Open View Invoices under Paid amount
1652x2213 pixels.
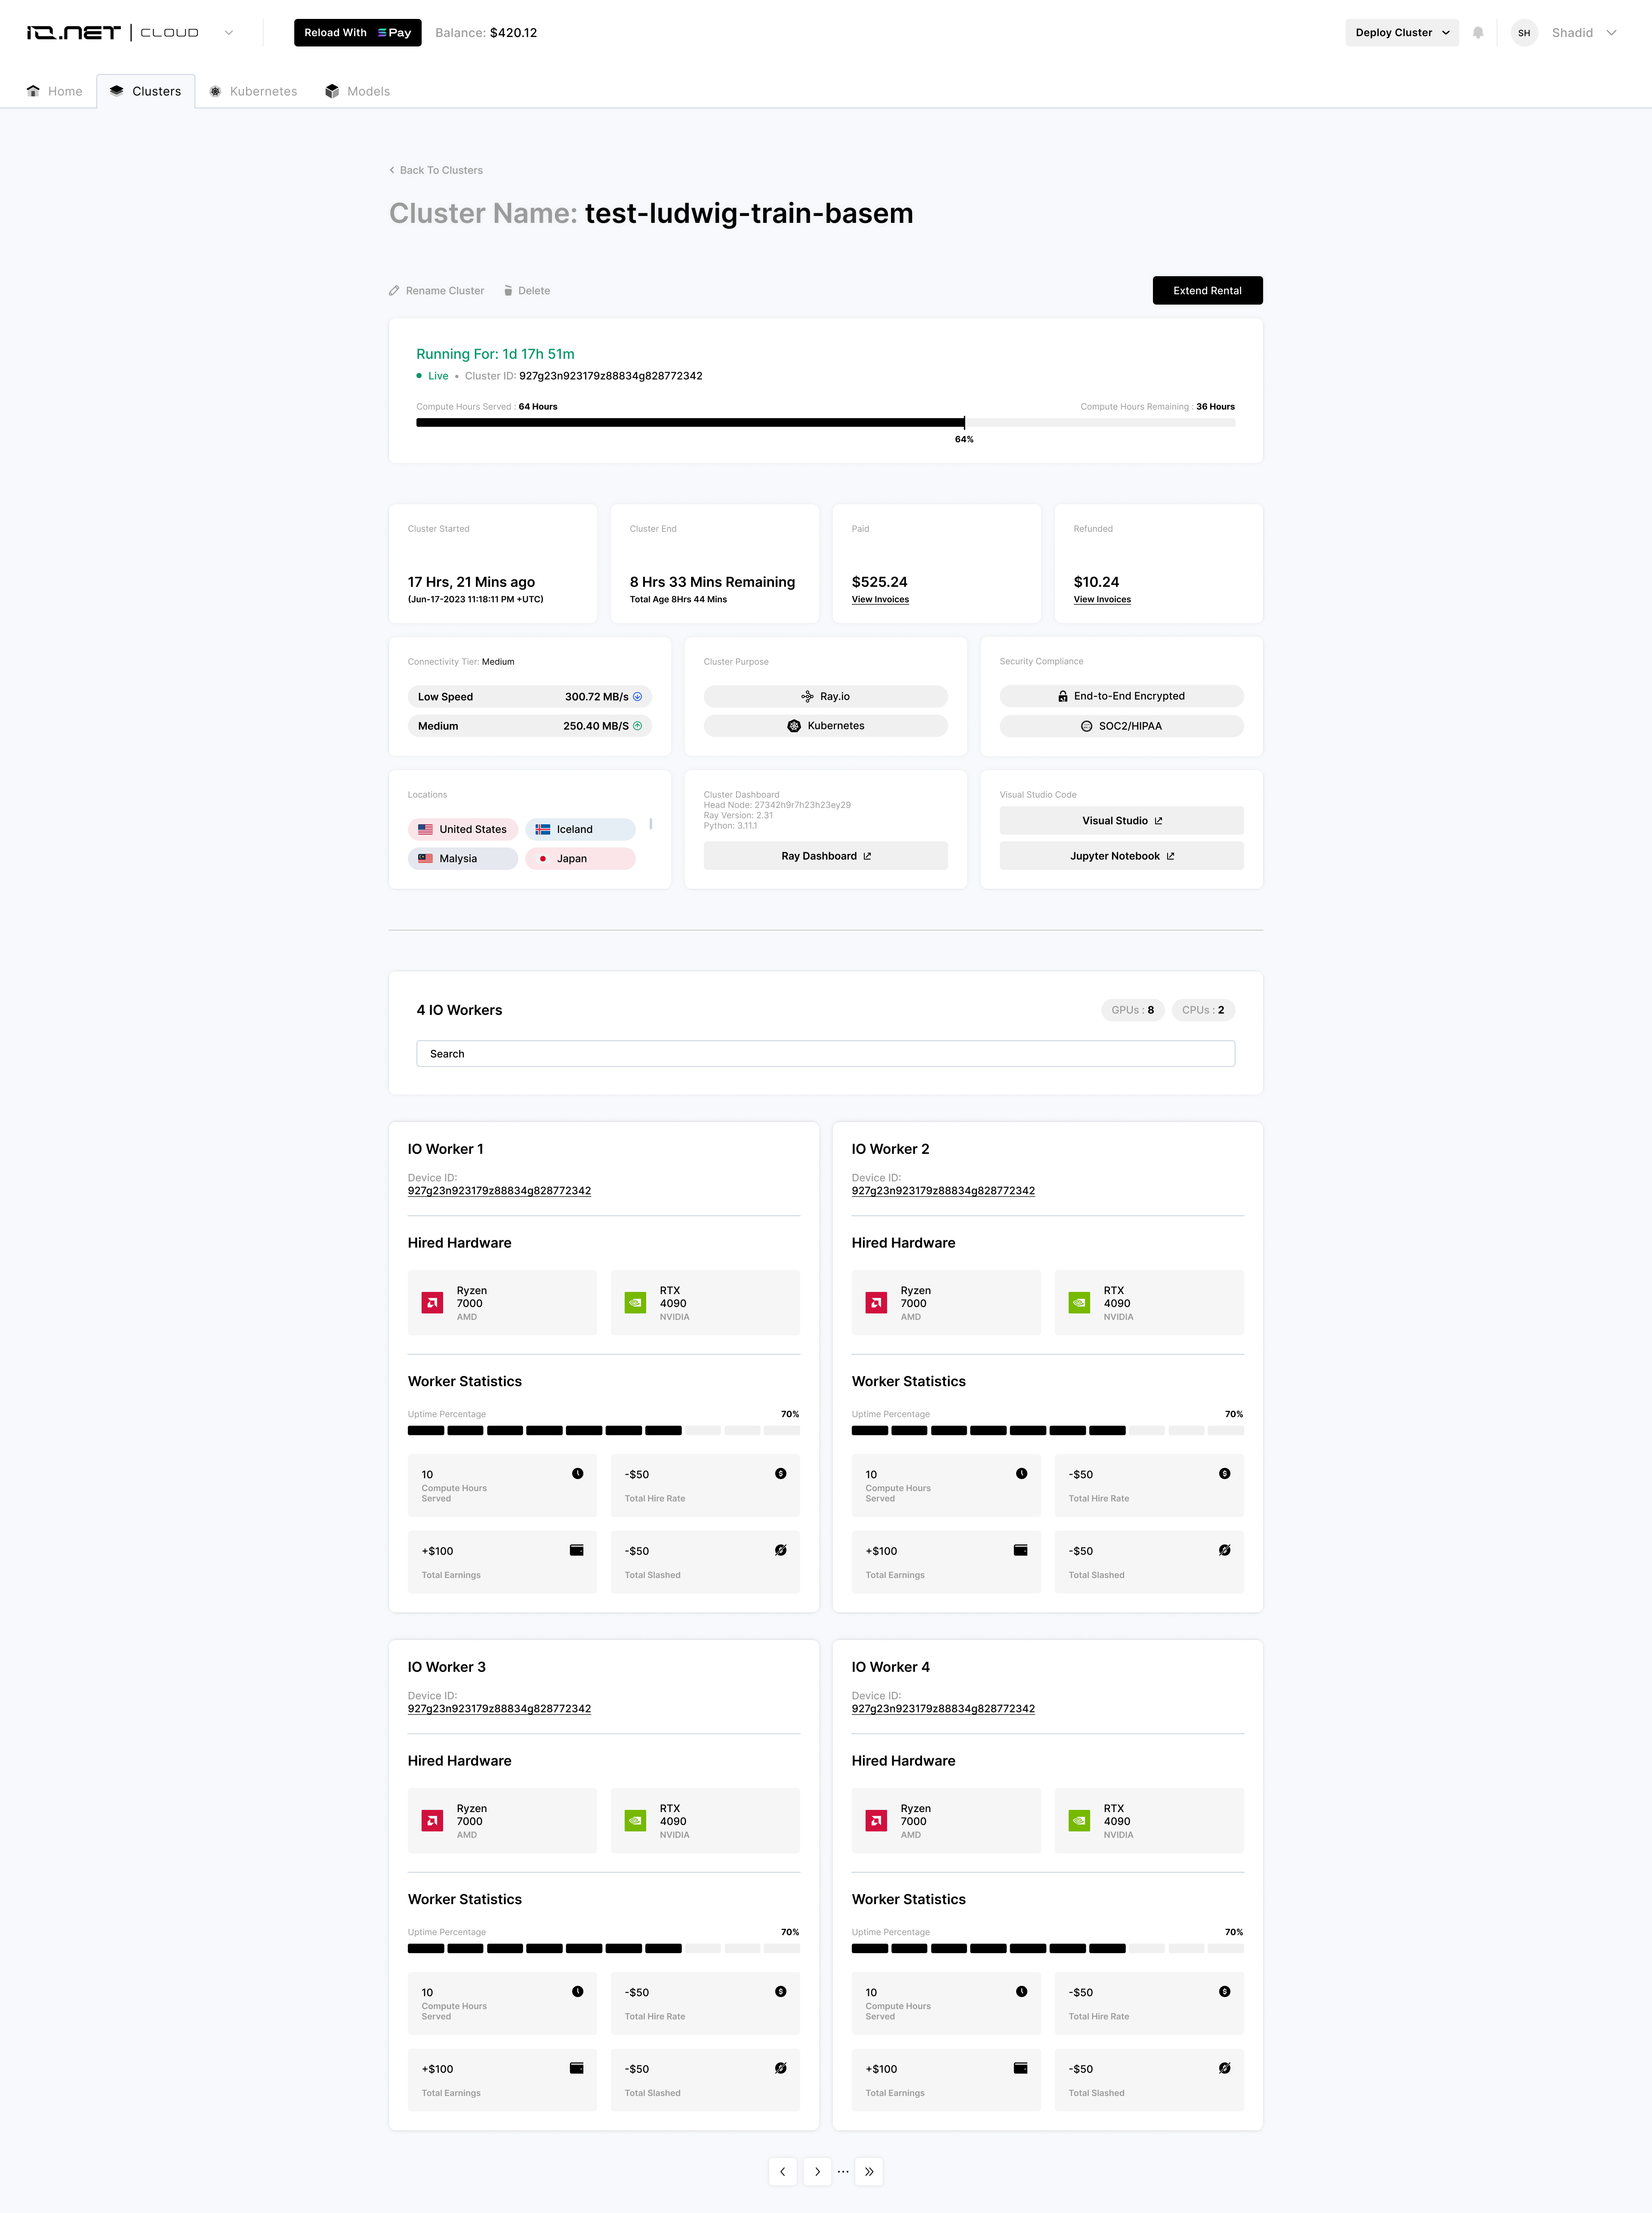tap(880, 600)
